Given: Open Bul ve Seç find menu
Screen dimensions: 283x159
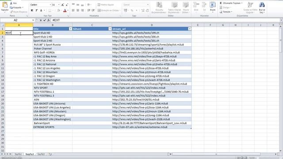Looking at the screenshot, I should pos(262,8).
